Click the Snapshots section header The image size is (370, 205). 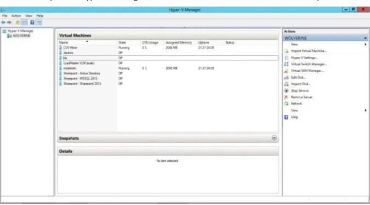click(168, 138)
